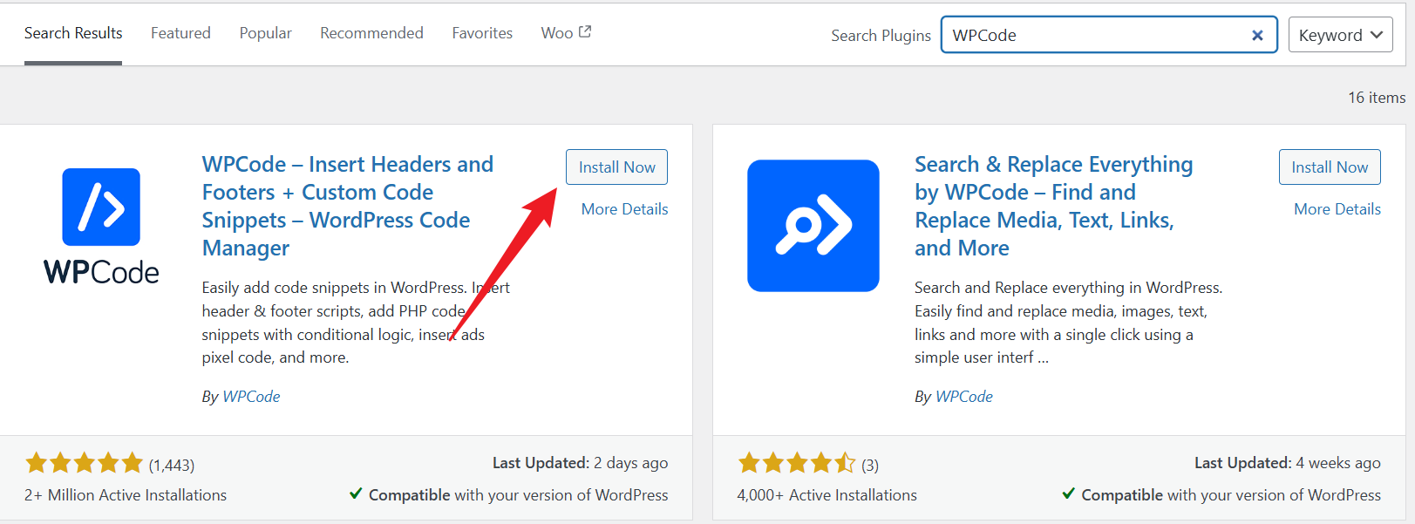Open More Details for Search & Replace Everything
1415x524 pixels.
[1337, 209]
